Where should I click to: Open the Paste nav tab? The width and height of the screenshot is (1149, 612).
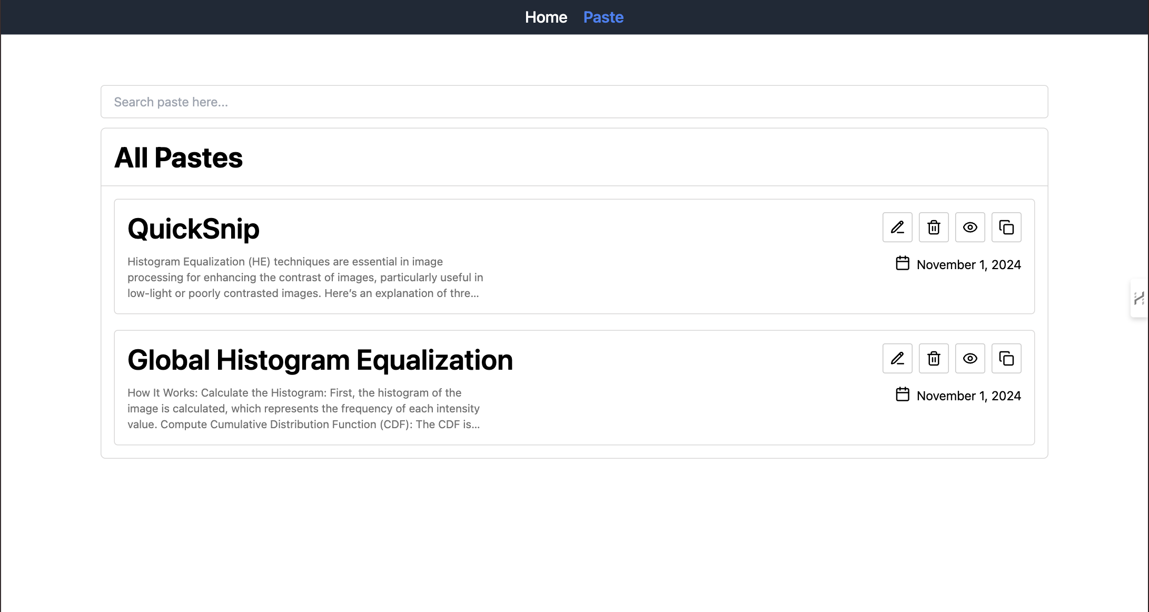[x=603, y=17]
